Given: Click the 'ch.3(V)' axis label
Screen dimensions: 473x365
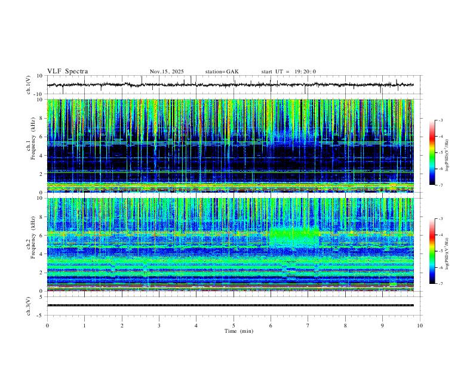Looking at the screenshot, I should [x=29, y=306].
